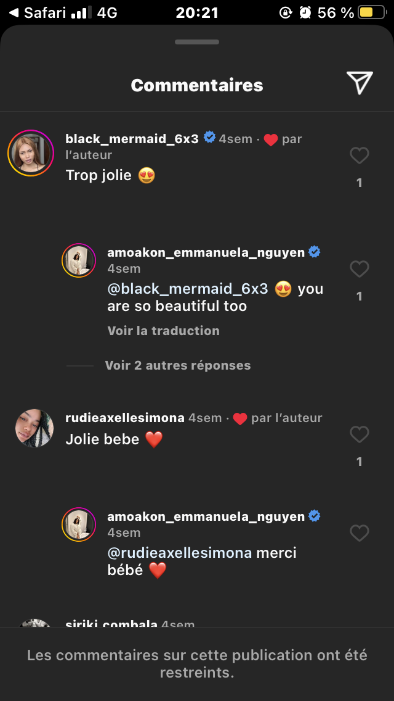Expand "Voir 2 autres réponses"
The height and width of the screenshot is (701, 394).
tap(177, 365)
